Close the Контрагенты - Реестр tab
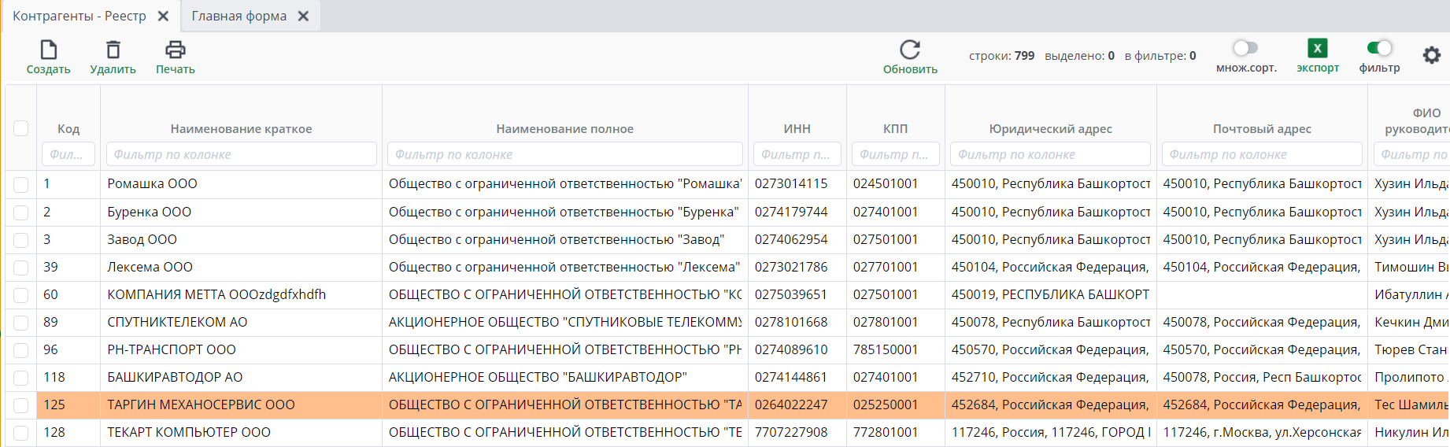1450x447 pixels. point(163,16)
